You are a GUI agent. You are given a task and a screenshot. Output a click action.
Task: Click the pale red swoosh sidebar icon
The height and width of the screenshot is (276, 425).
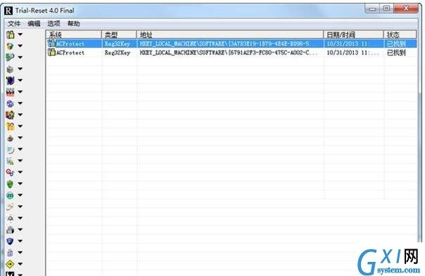[x=11, y=206]
